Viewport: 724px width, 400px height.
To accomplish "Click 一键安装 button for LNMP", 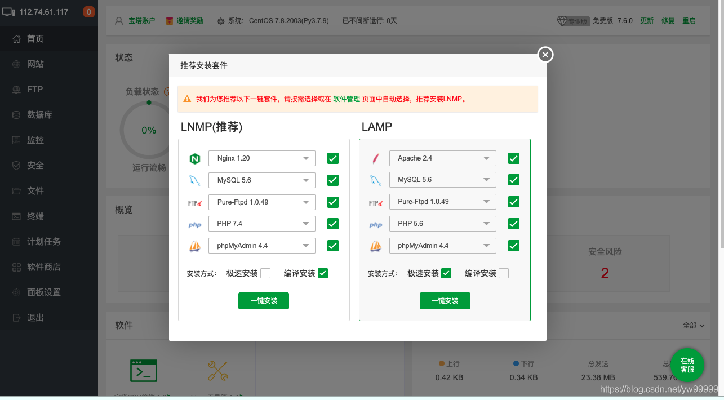I will [264, 301].
